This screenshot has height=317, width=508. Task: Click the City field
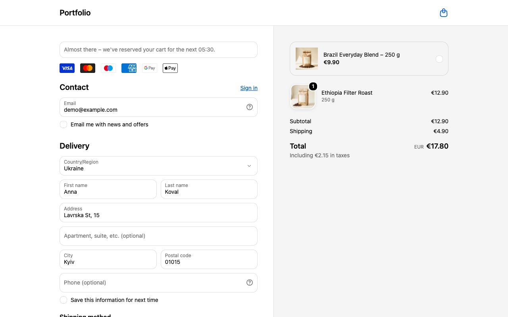(x=108, y=259)
